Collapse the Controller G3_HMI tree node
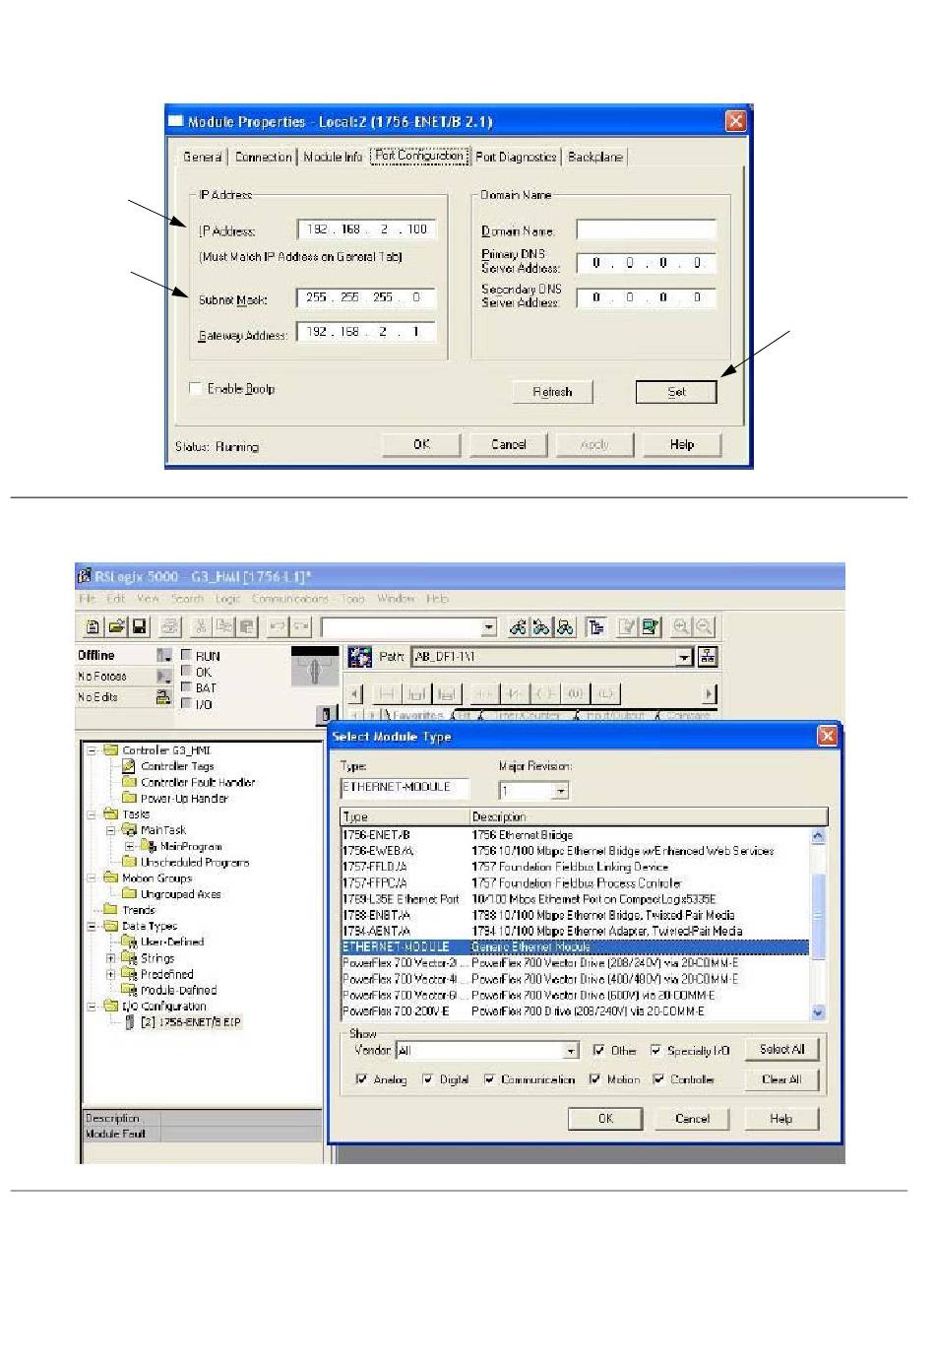Screen dimensions: 935x1366 coord(92,750)
